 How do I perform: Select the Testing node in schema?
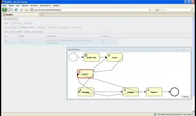coord(130,92)
